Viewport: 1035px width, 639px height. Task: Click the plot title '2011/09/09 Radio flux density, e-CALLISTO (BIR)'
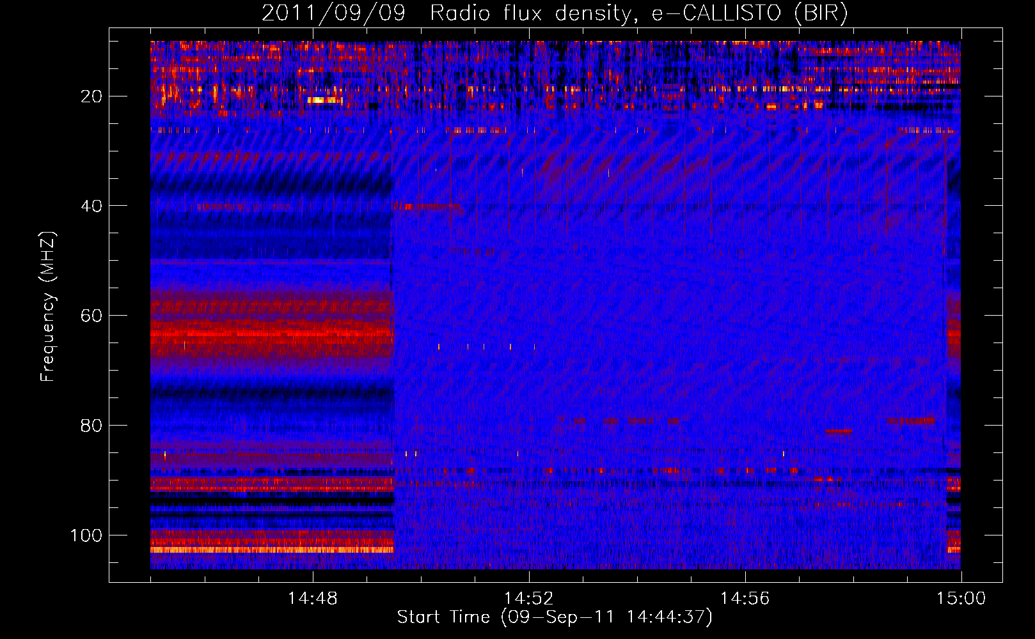tap(555, 13)
